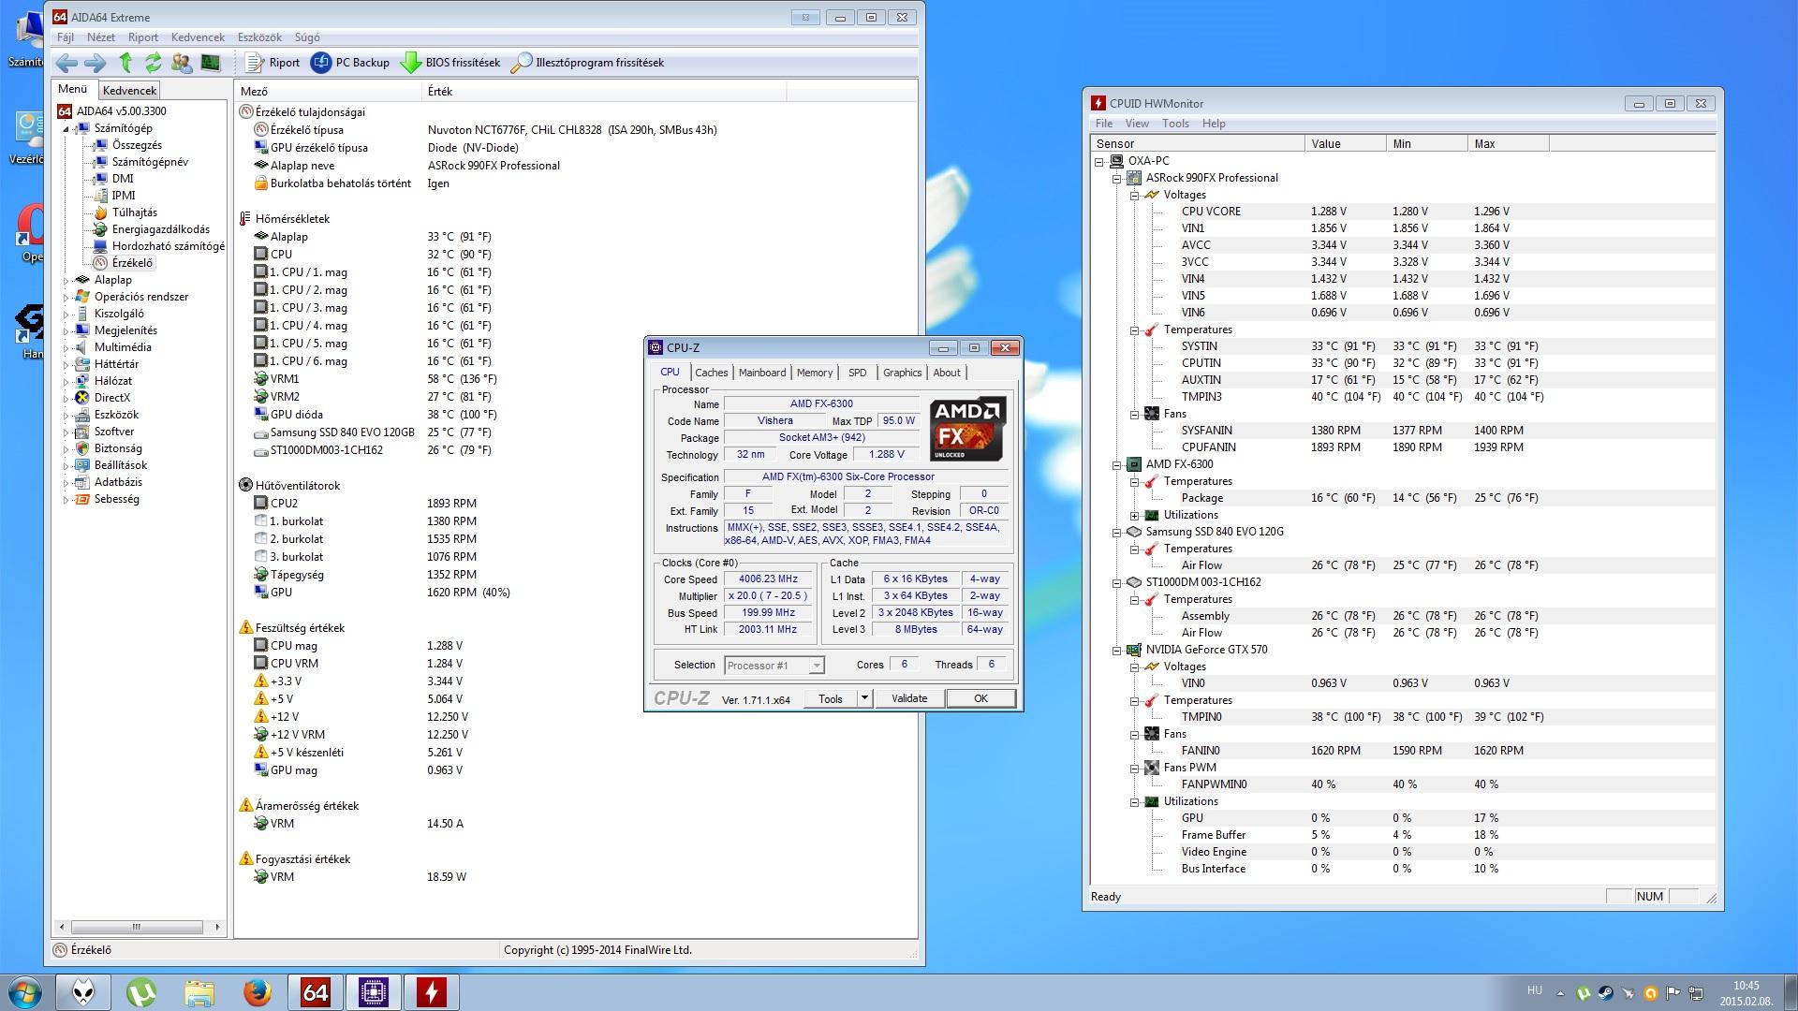1798x1011 pixels.
Task: Select the GPU dióda temperature row
Action: click(576, 415)
